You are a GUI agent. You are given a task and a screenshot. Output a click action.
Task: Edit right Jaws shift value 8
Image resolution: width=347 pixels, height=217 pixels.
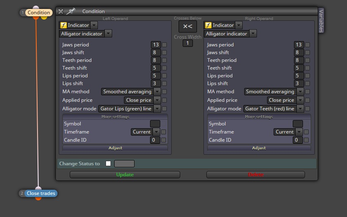point(299,53)
